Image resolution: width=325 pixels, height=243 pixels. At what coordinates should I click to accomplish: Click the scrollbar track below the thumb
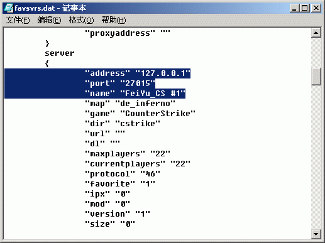tap(316, 157)
